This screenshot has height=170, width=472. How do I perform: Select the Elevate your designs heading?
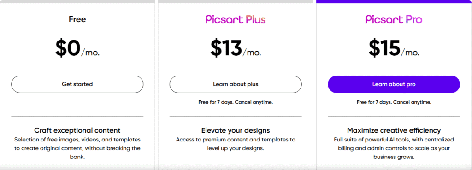[x=236, y=130]
